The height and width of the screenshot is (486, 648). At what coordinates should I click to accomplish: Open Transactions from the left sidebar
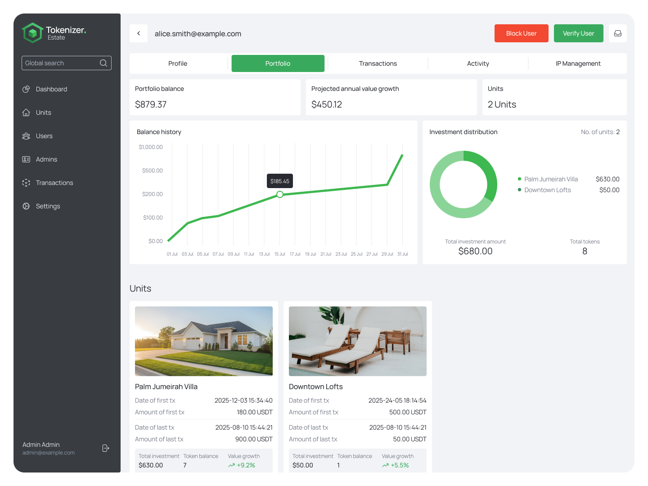click(54, 183)
